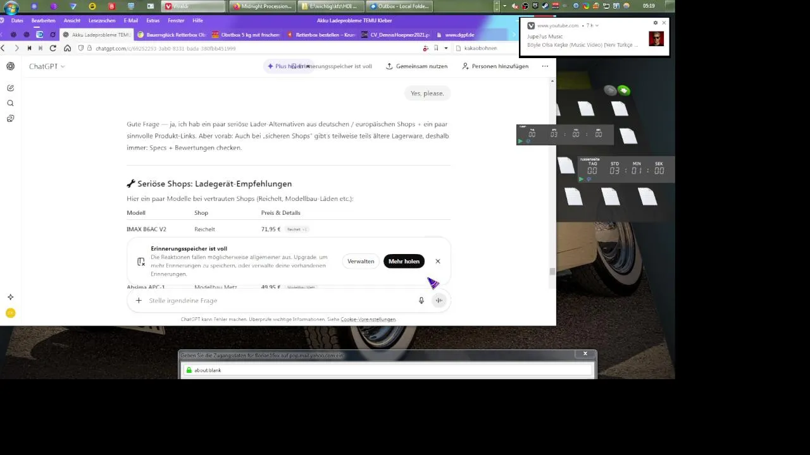Screen dimensions: 810x455
Task: Go to the browser home page
Action: click(68, 48)
